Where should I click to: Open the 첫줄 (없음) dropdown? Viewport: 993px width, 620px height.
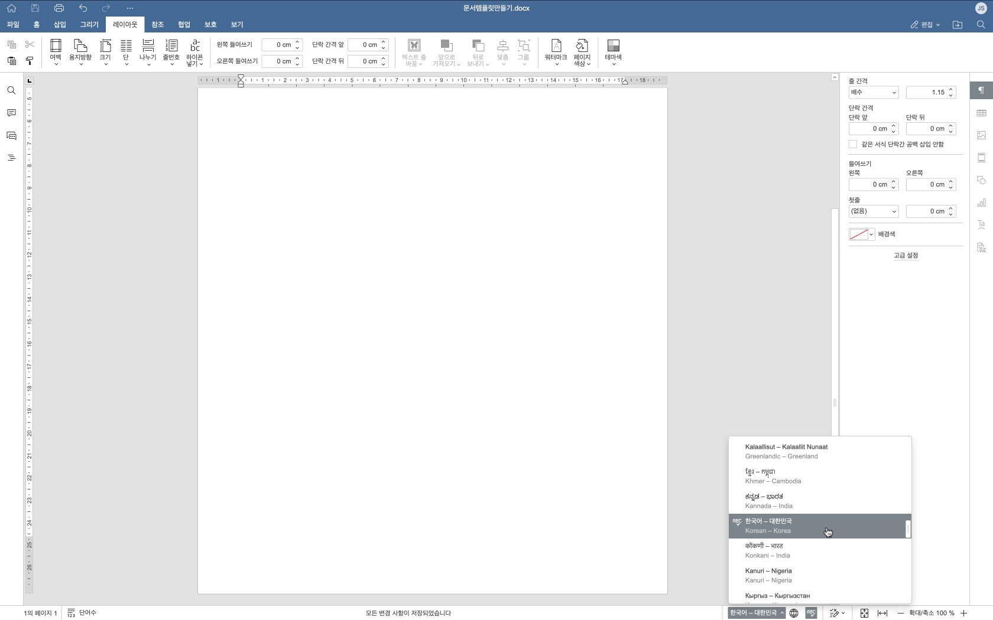click(x=874, y=211)
